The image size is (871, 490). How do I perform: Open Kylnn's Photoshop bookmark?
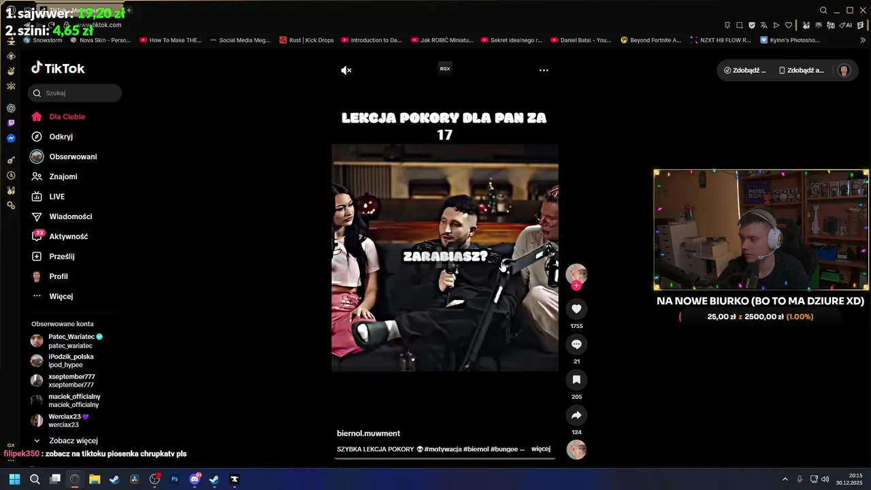coord(790,40)
